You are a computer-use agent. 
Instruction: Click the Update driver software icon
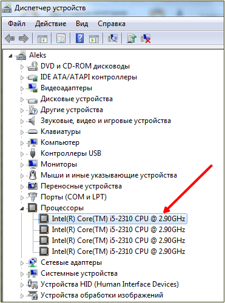point(132,38)
